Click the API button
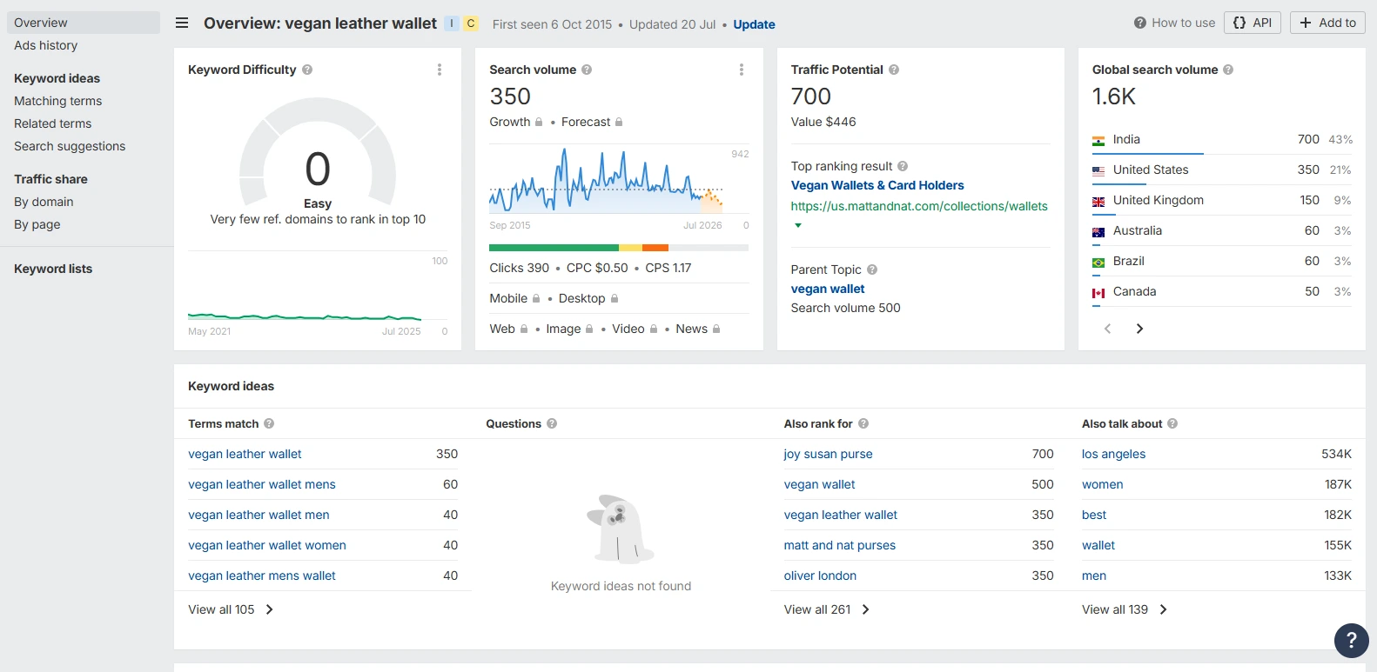 click(1253, 23)
